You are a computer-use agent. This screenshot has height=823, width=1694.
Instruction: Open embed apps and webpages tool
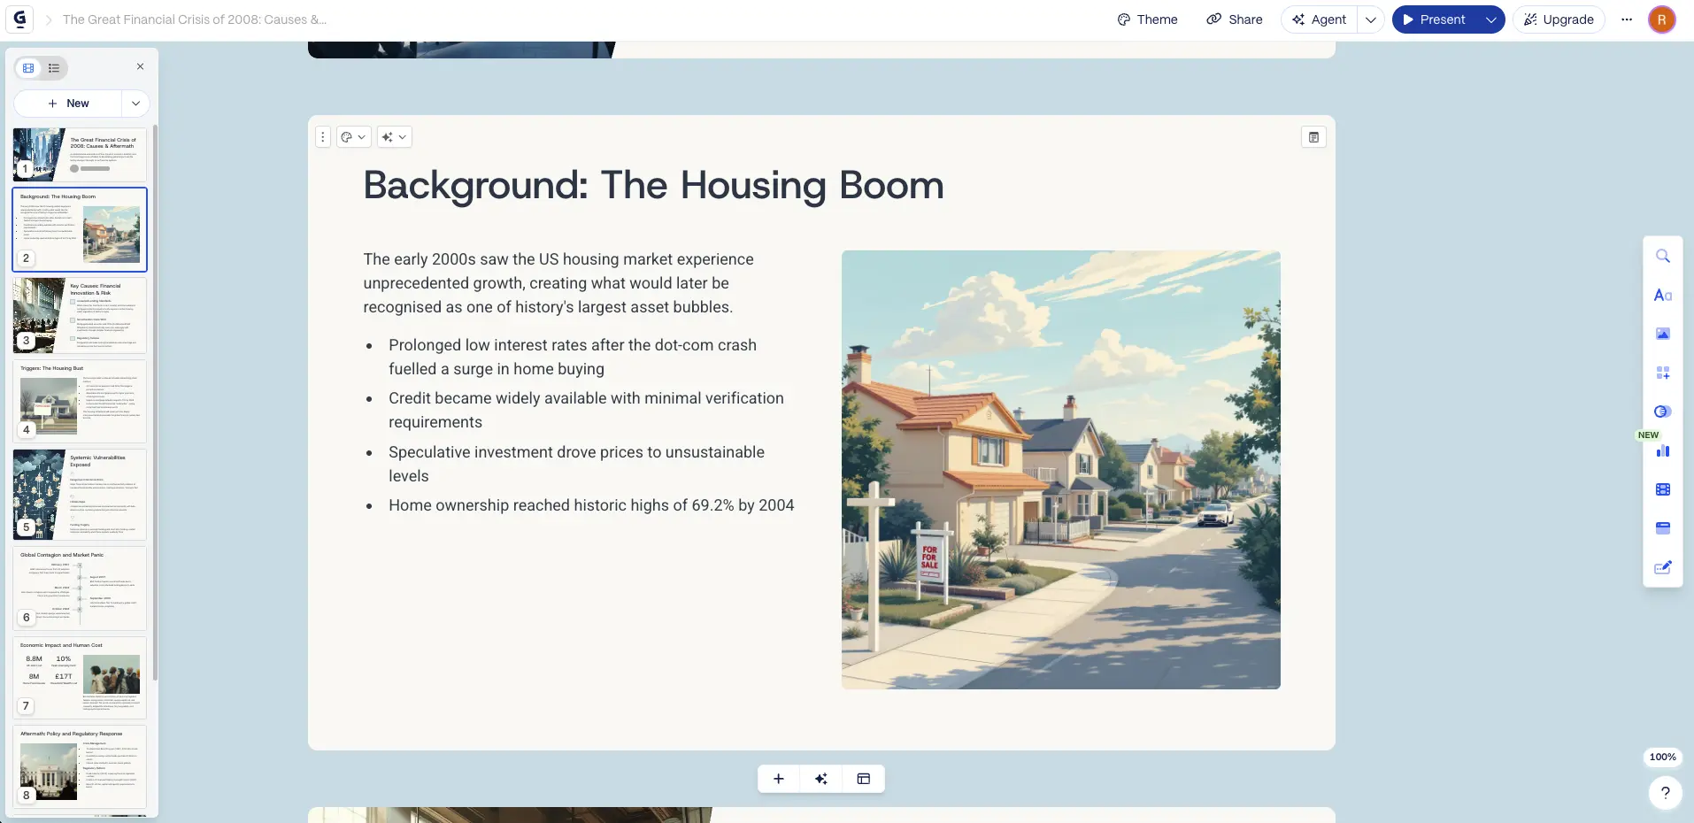pos(1662,528)
